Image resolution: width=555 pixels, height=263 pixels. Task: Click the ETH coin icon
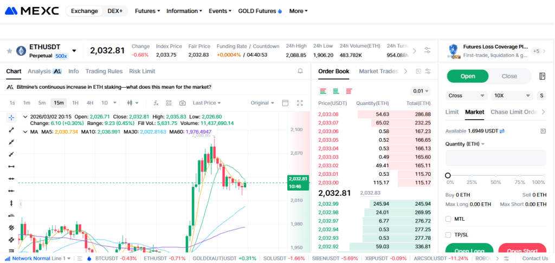click(x=21, y=51)
